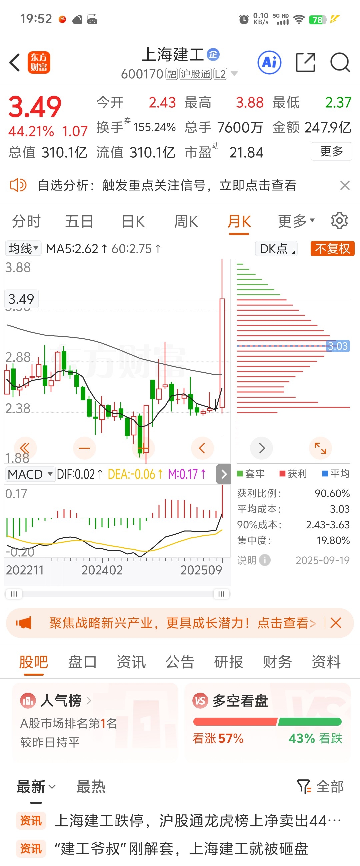Open the 均线 indicator dropdown
Screen dimensions: 360x866
[23, 248]
